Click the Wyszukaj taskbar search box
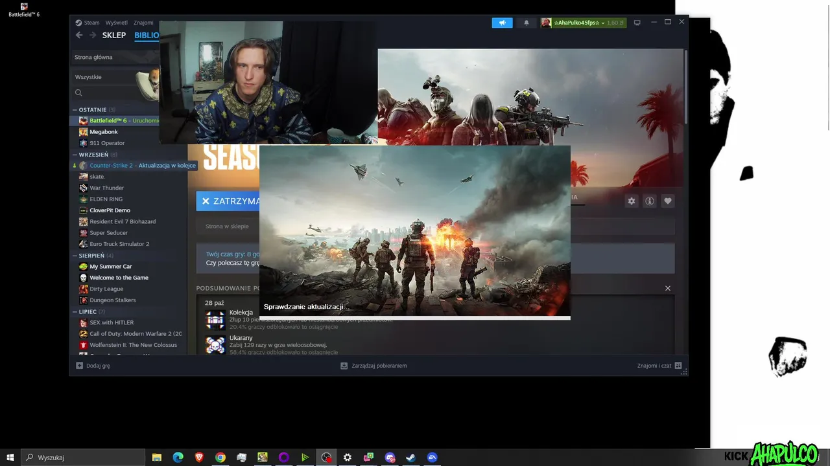This screenshot has height=466, width=830. tap(83, 458)
